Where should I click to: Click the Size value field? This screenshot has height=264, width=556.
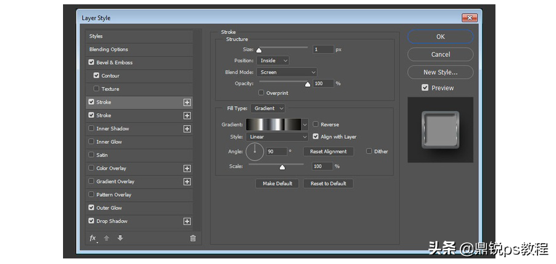323,49
